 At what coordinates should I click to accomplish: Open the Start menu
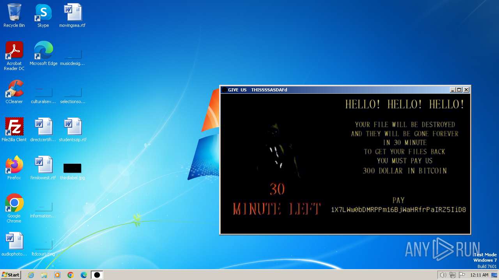(x=11, y=275)
